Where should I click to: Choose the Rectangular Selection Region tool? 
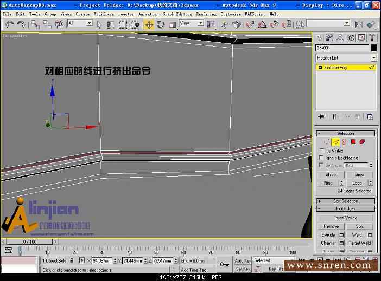[123, 24]
